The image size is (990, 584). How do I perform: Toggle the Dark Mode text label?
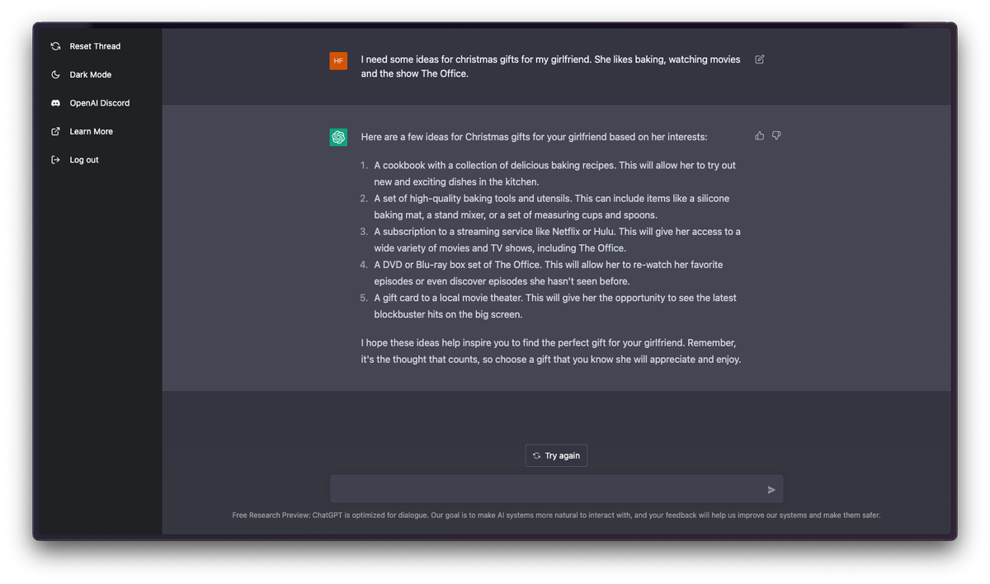(x=91, y=75)
